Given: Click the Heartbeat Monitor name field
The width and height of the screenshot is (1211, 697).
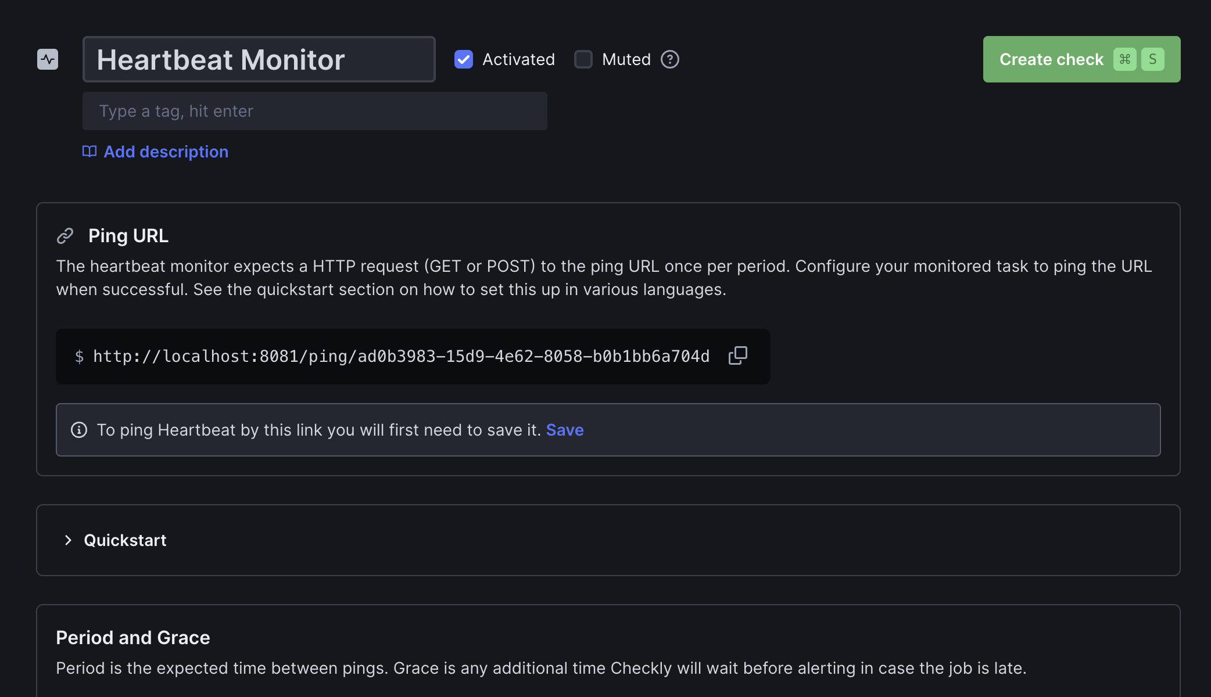Looking at the screenshot, I should [258, 59].
